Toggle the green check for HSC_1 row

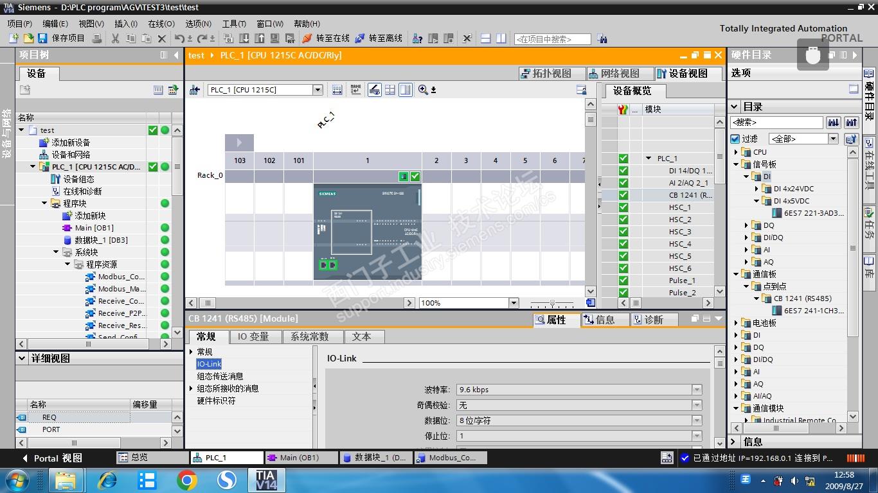click(x=623, y=207)
